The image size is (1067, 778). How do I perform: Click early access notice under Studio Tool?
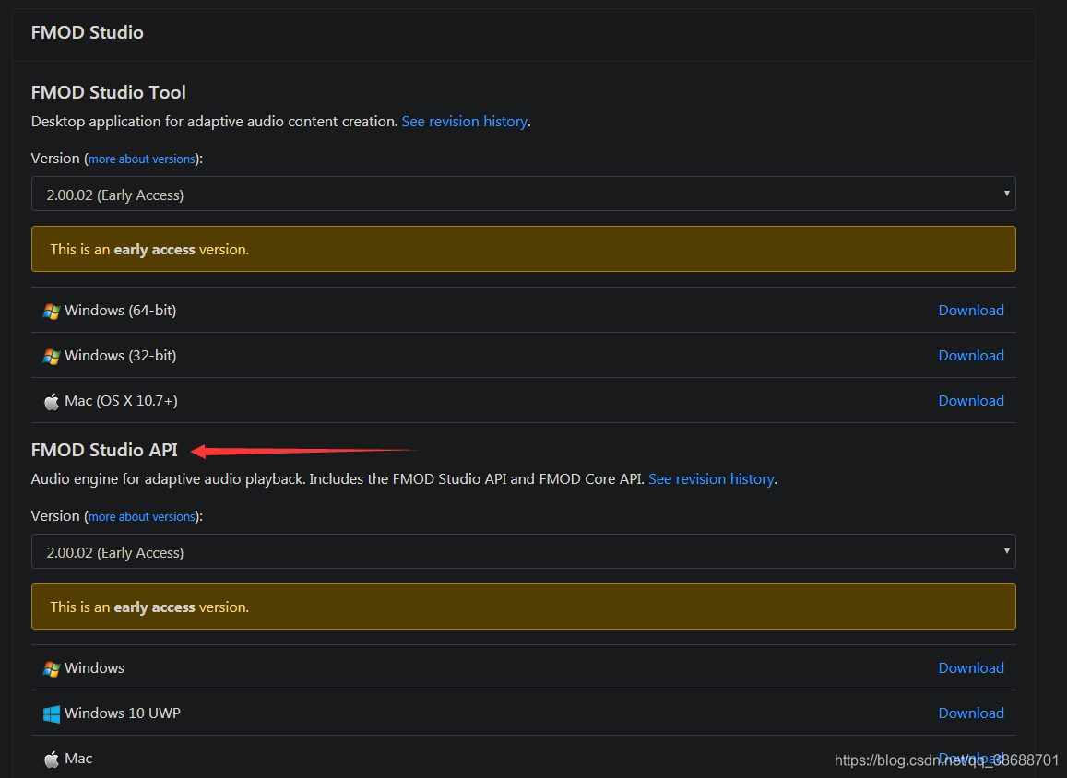(x=523, y=249)
